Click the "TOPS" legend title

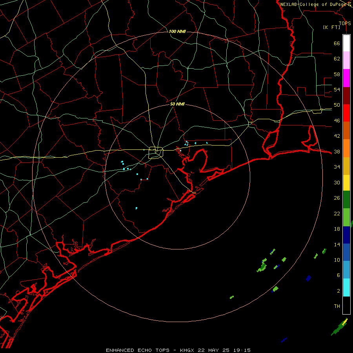point(345,24)
